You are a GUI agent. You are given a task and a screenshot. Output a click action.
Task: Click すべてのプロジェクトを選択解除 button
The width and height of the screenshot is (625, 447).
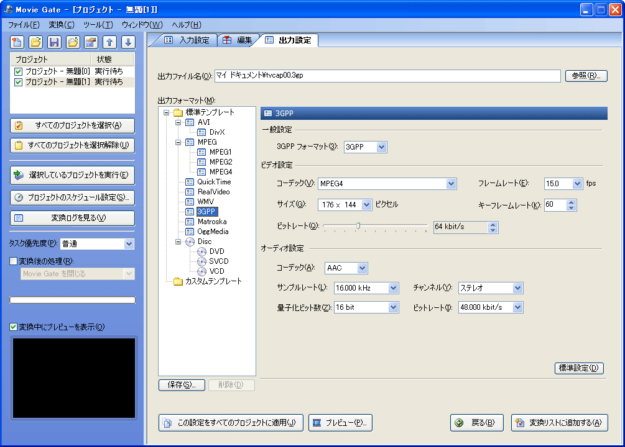pyautogui.click(x=73, y=145)
